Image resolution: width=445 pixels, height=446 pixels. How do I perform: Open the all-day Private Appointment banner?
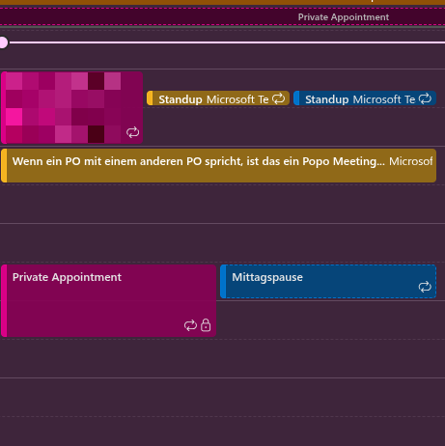tap(222, 16)
